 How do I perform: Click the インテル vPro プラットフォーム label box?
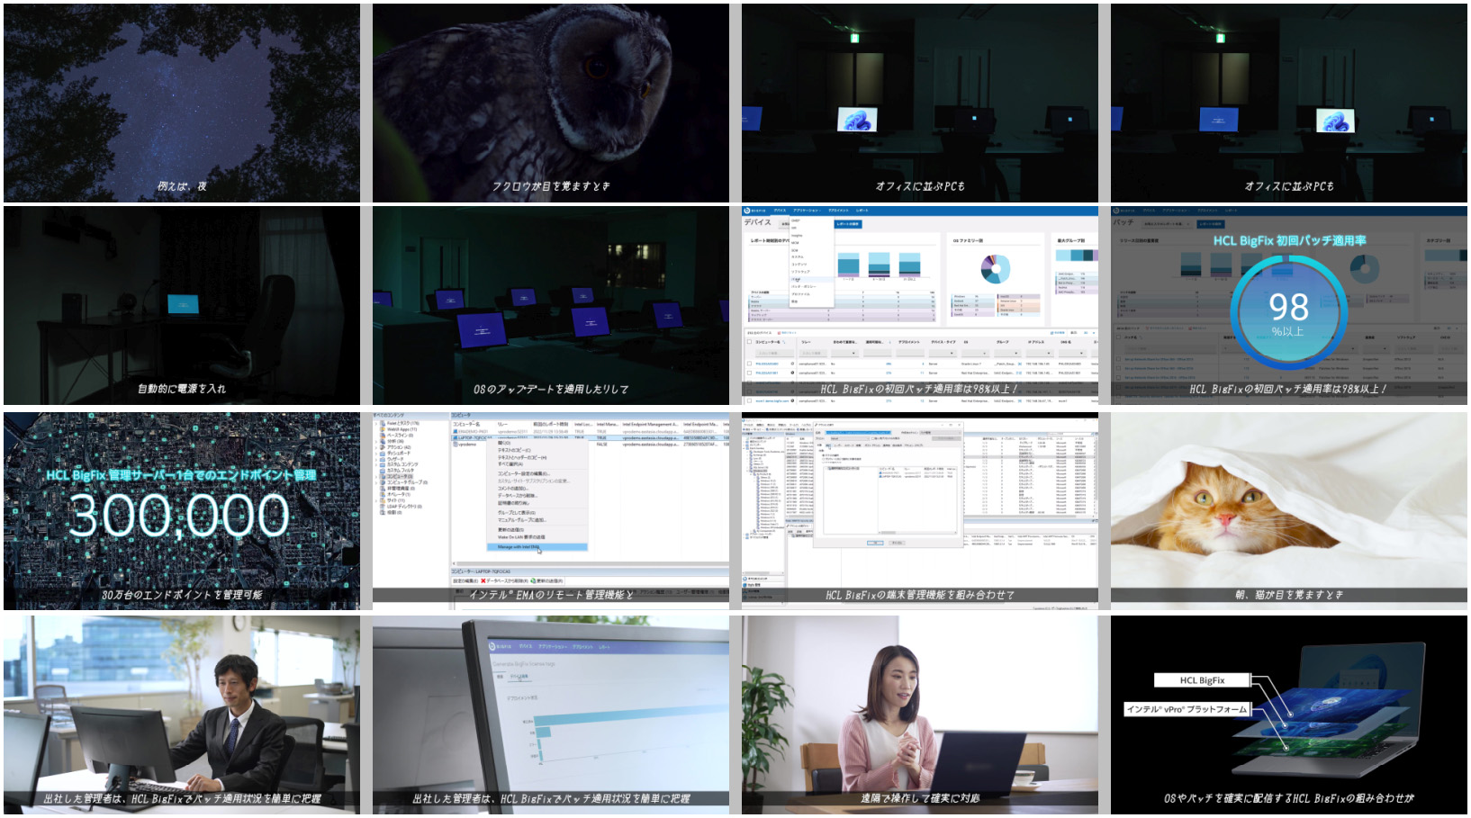coord(1187,709)
